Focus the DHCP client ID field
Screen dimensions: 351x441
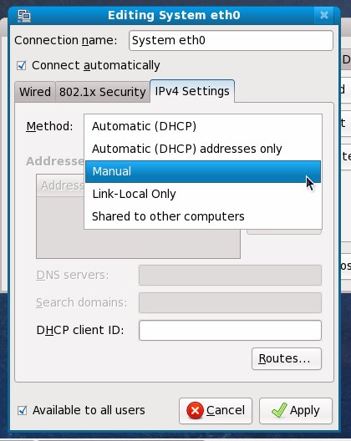[230, 330]
